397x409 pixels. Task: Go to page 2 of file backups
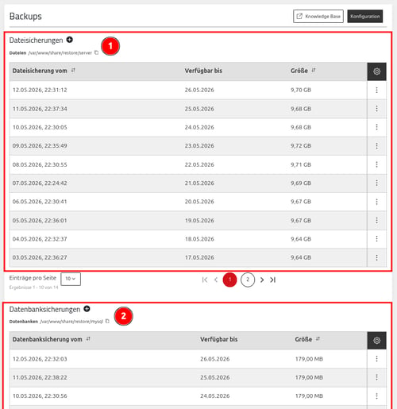248,280
